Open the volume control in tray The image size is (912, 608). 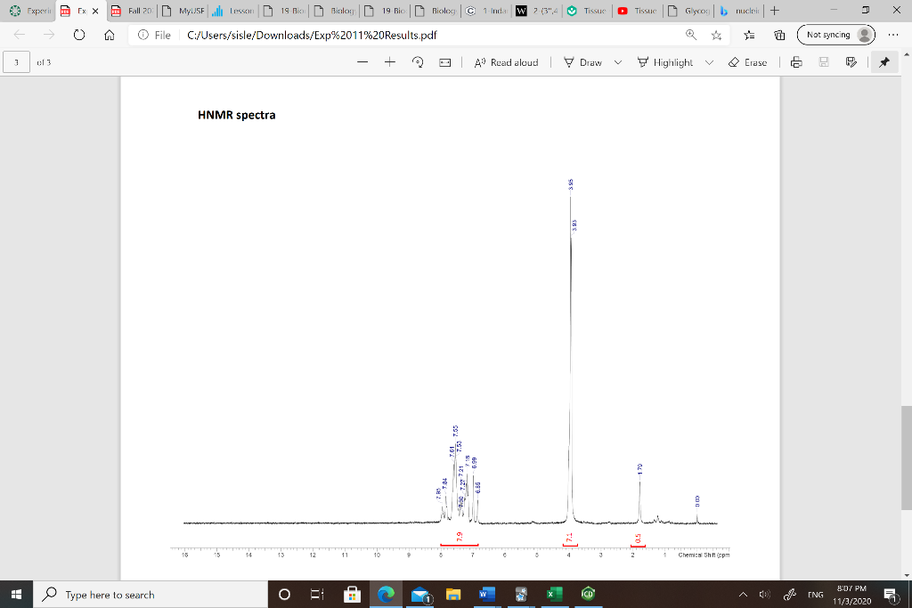click(764, 594)
